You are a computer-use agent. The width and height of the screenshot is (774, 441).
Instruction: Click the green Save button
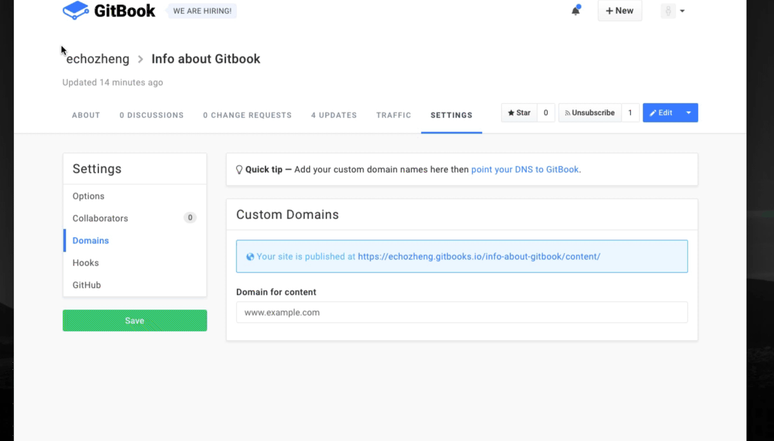pyautogui.click(x=135, y=321)
